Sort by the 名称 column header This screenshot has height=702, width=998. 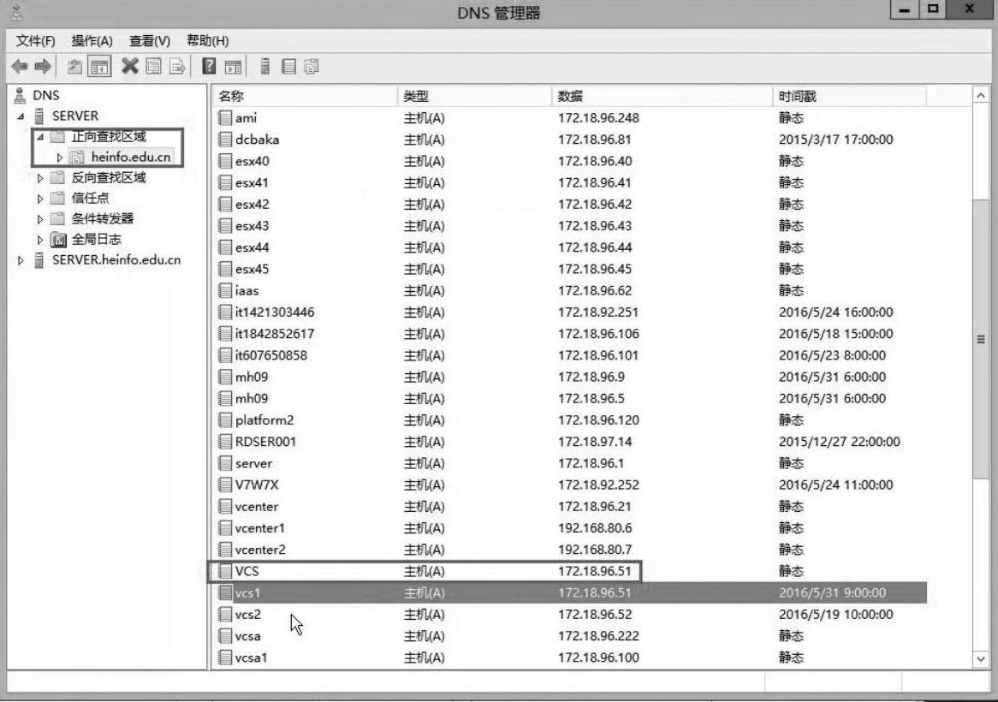pyautogui.click(x=305, y=96)
